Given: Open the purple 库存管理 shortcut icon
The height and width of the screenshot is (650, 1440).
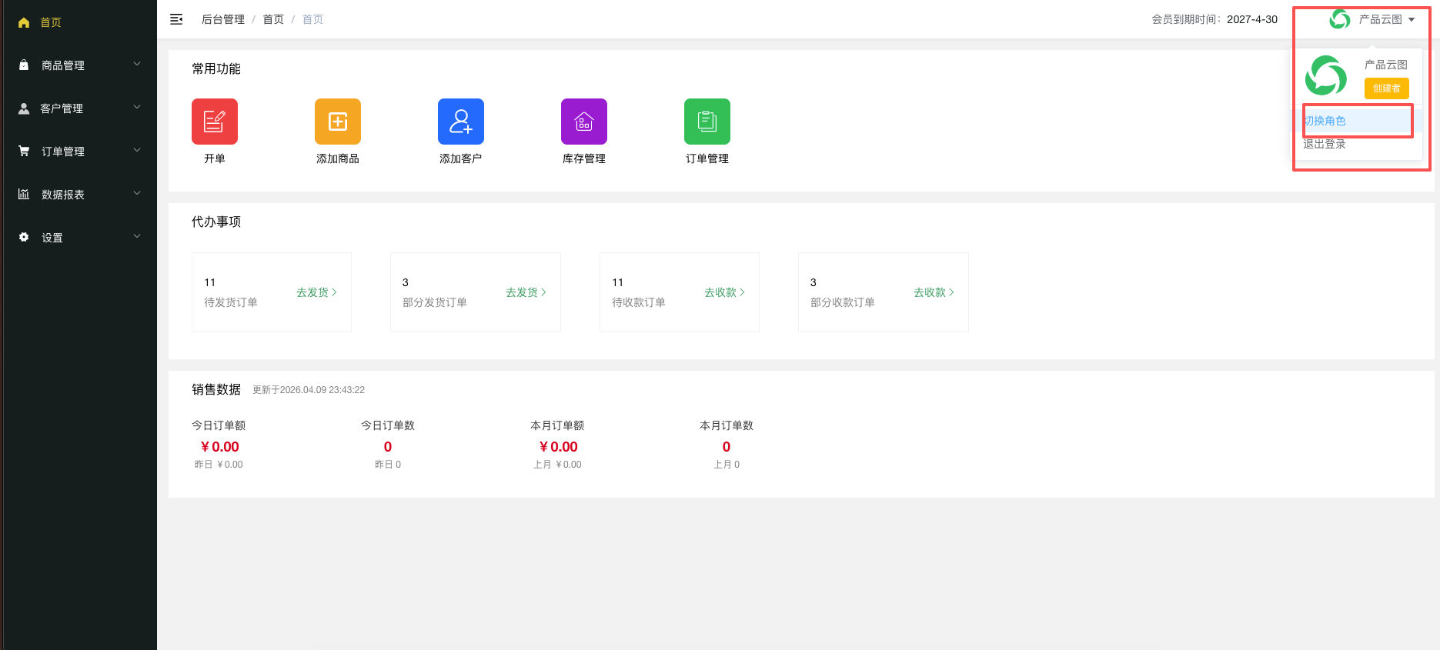Looking at the screenshot, I should pos(584,122).
